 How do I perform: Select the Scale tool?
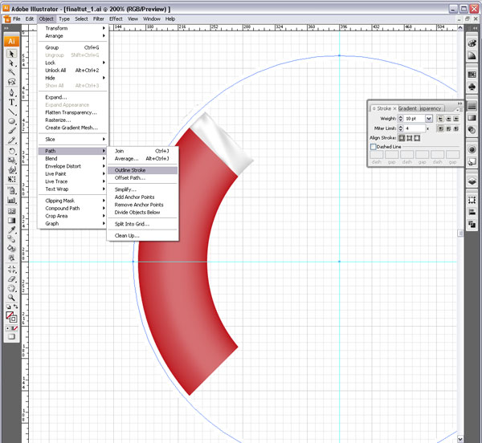coord(11,161)
